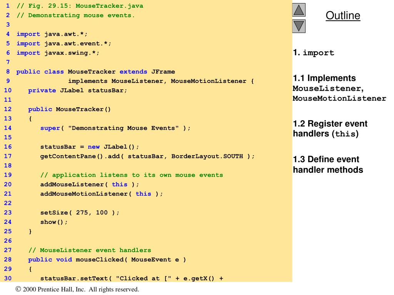This screenshot has width=394, height=295.
Task: Click 'addMouseListener( this );' on line 20
Action: [89, 184]
